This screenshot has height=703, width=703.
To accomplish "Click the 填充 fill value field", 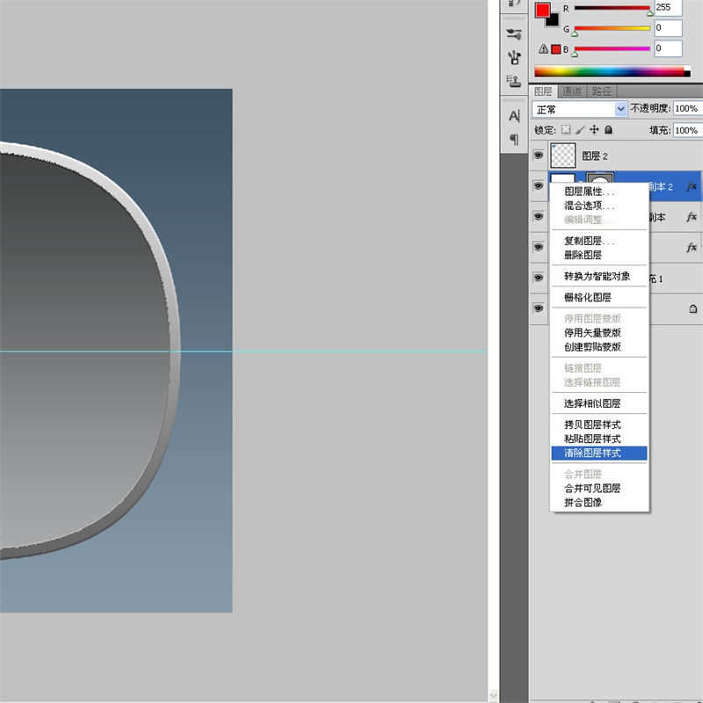I will coord(686,130).
